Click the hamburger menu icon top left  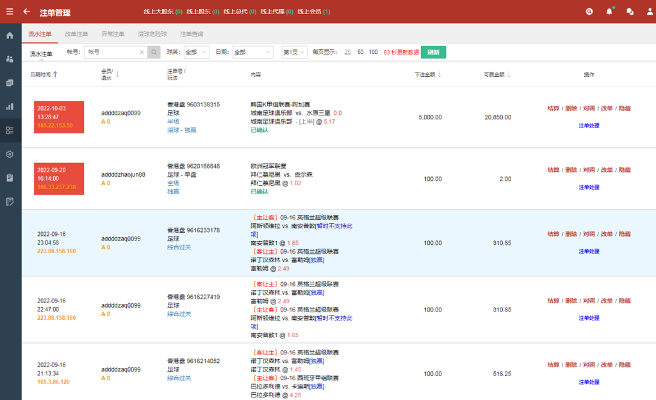click(8, 11)
